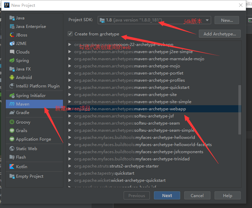This screenshot has width=252, height=208.
Task: Click the Next button
Action: click(x=167, y=195)
